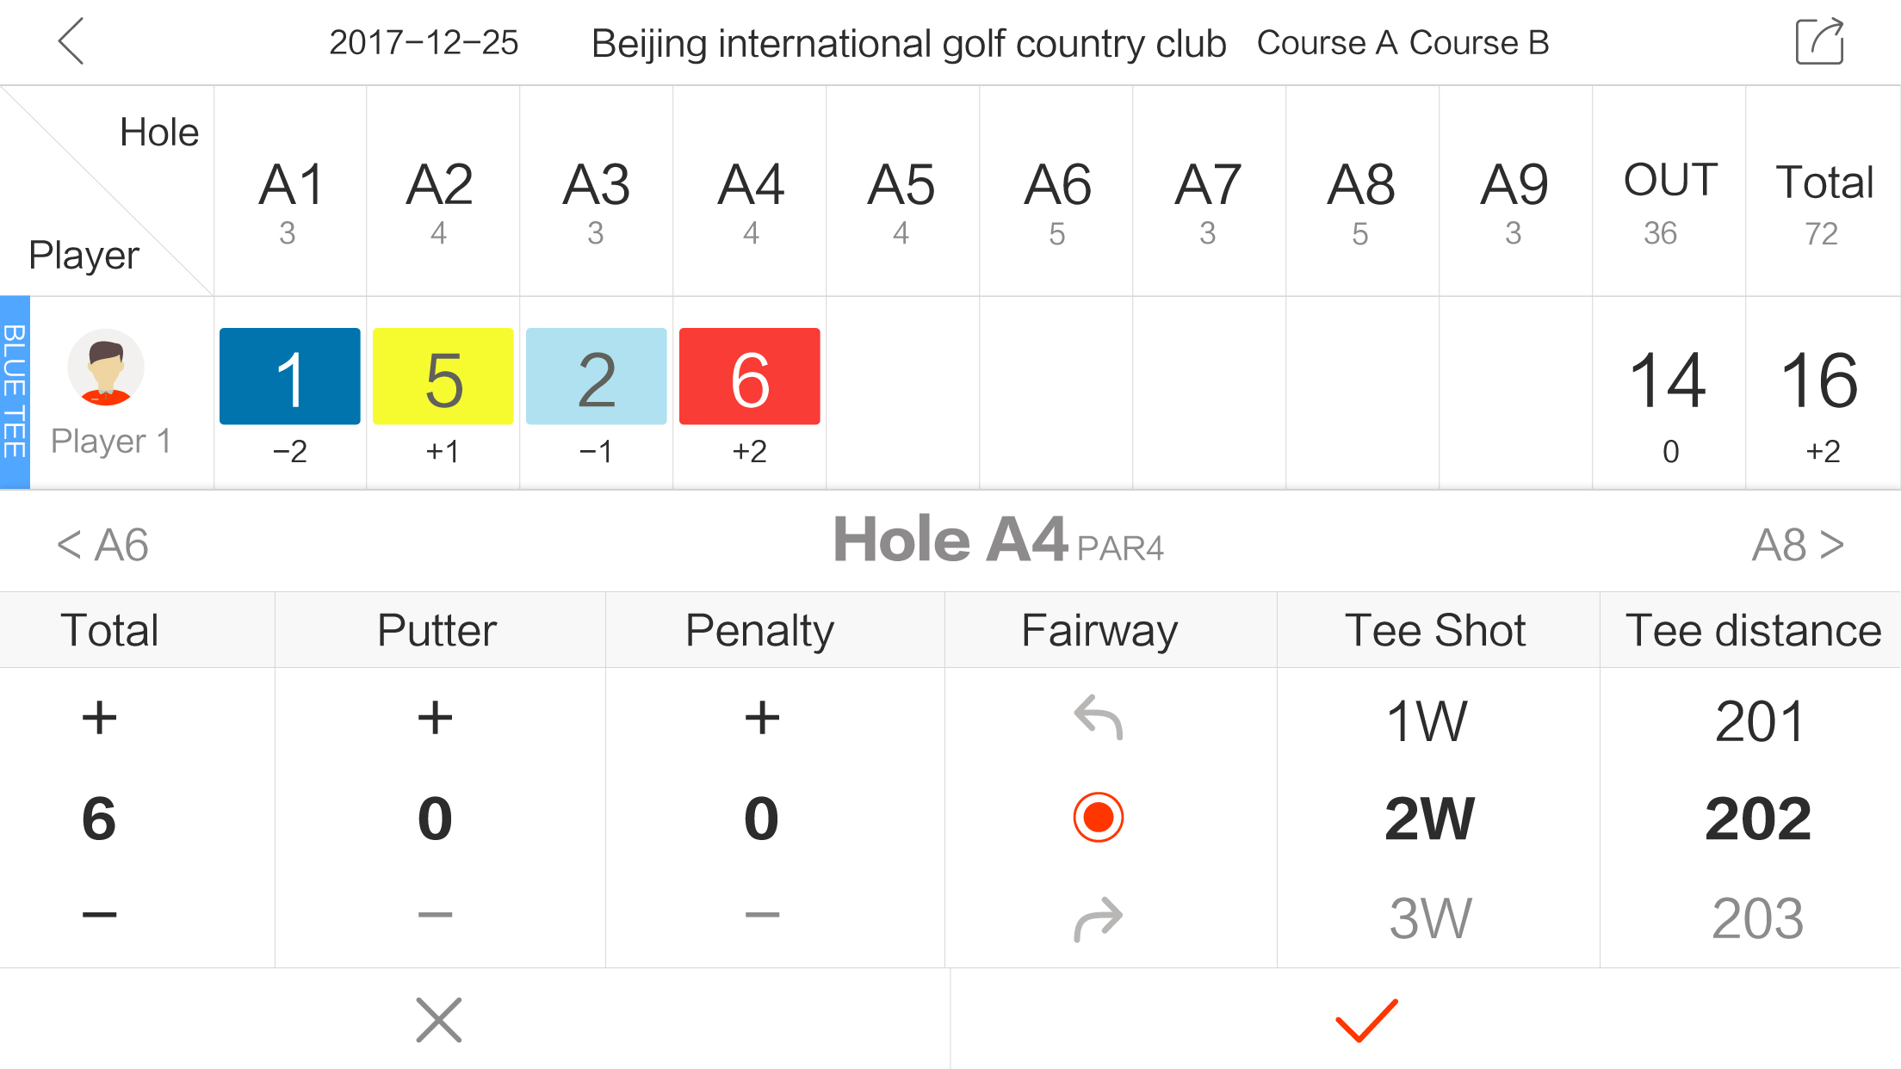This screenshot has height=1069, width=1901.
Task: Increase Putter count with plus
Action: [435, 717]
